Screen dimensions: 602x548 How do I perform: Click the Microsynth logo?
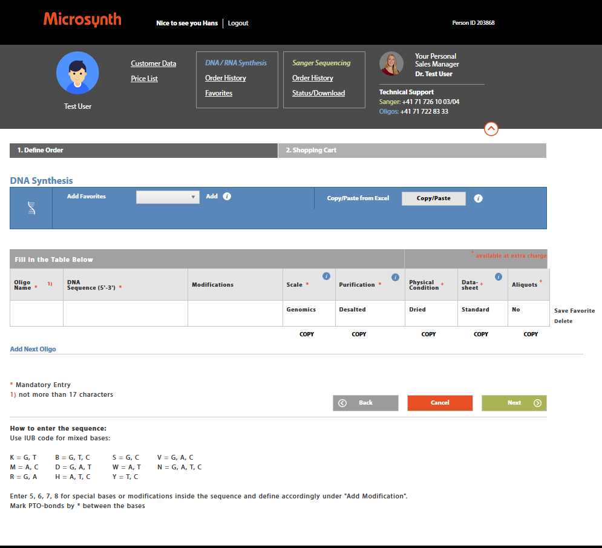click(x=82, y=20)
